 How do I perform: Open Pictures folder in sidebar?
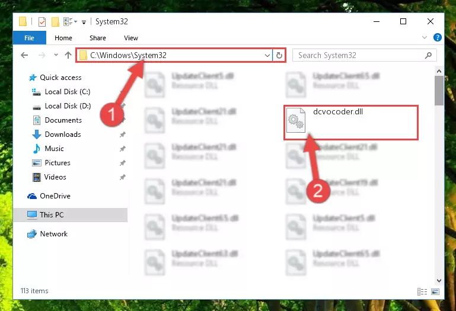(x=58, y=163)
